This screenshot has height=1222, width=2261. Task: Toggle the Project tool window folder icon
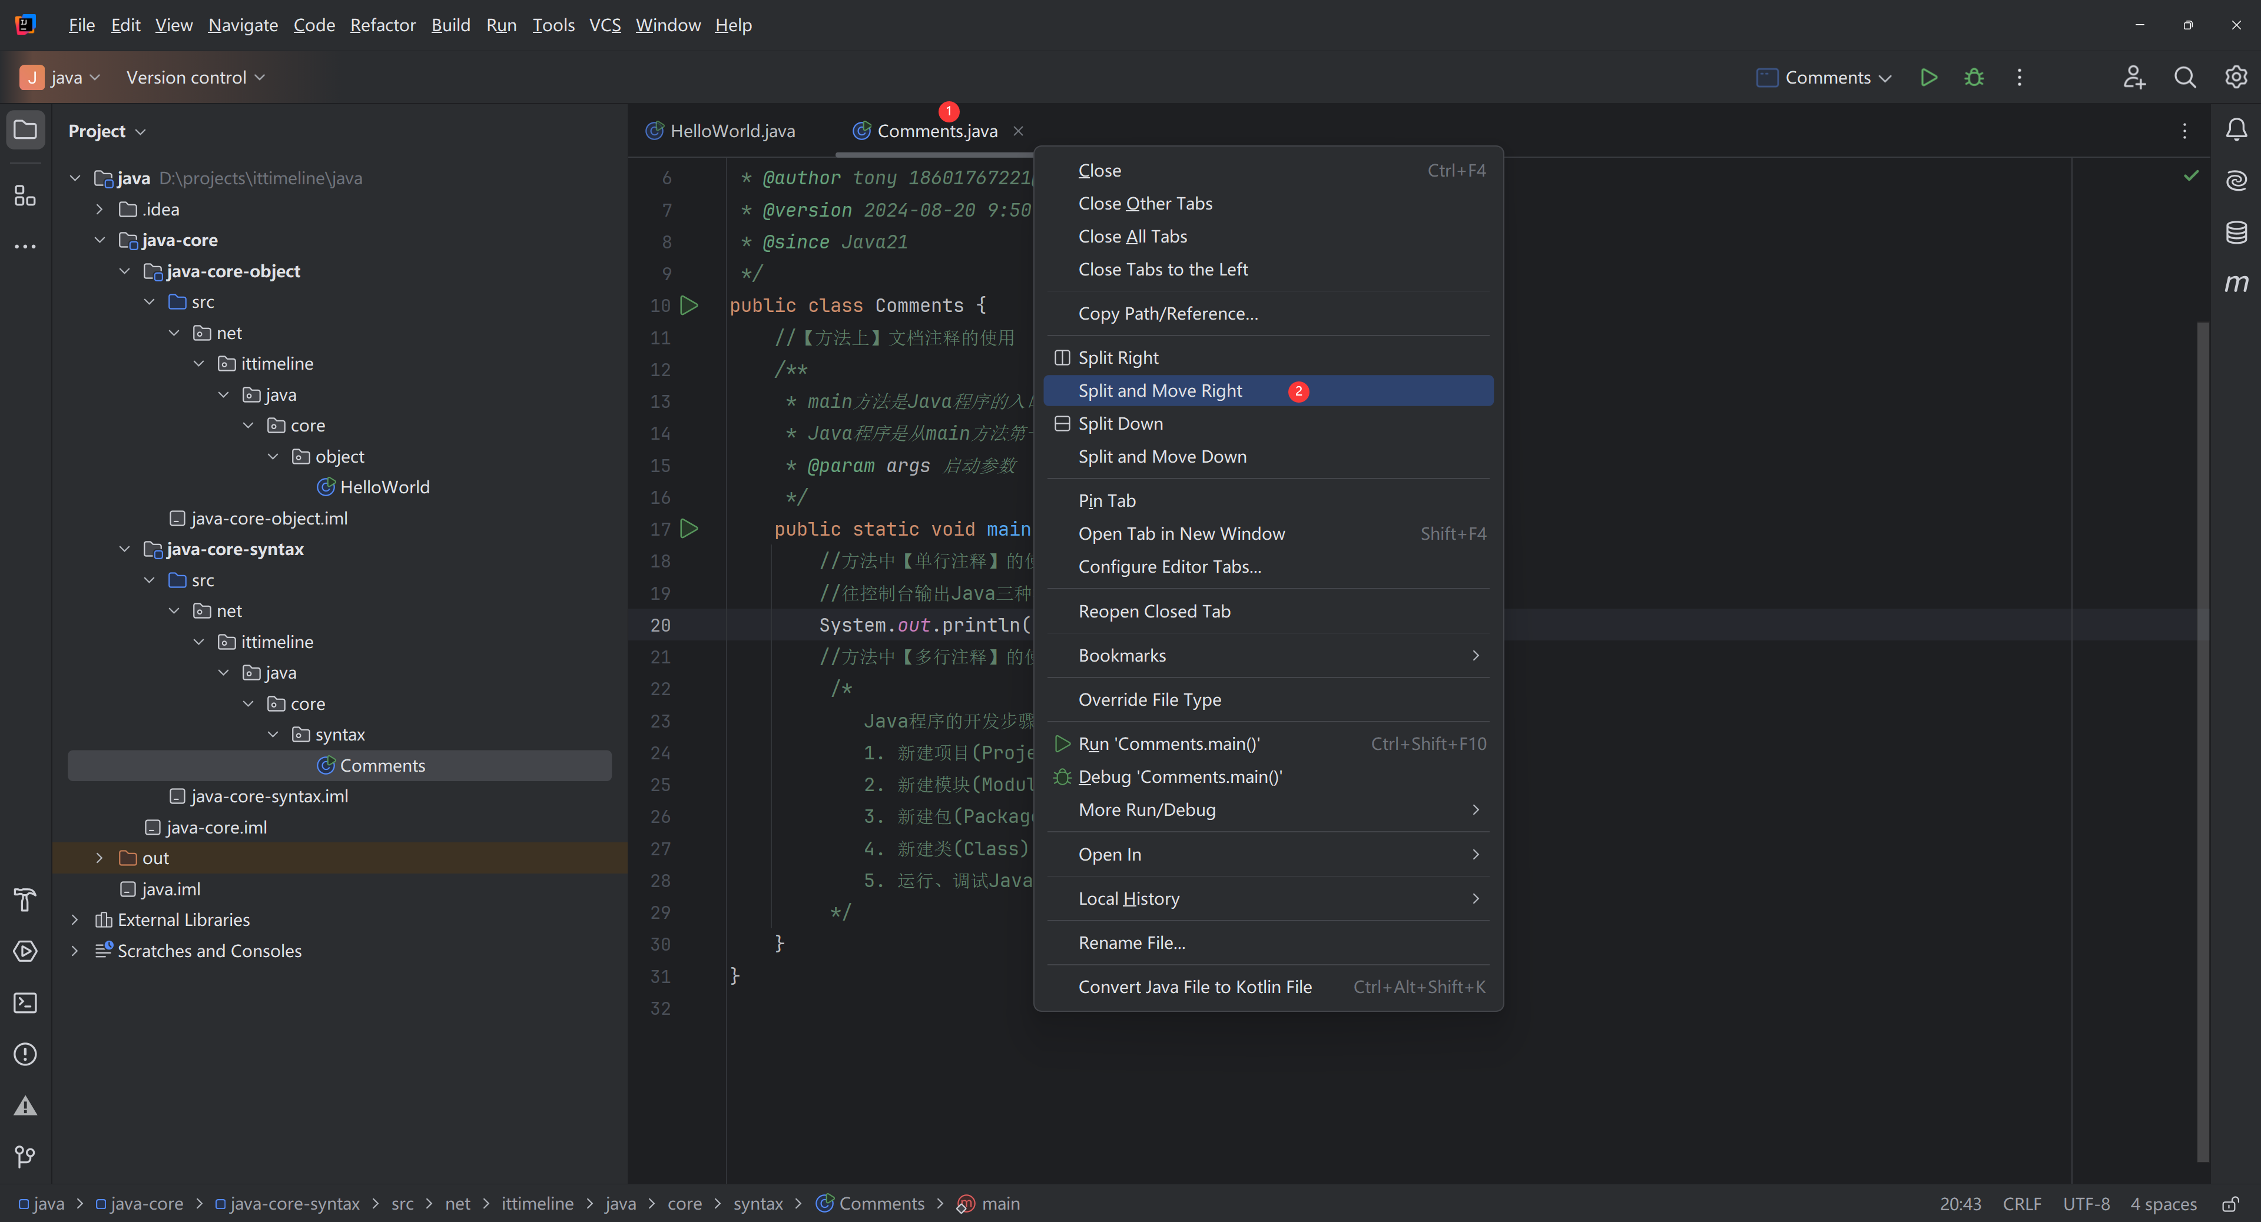pos(25,130)
